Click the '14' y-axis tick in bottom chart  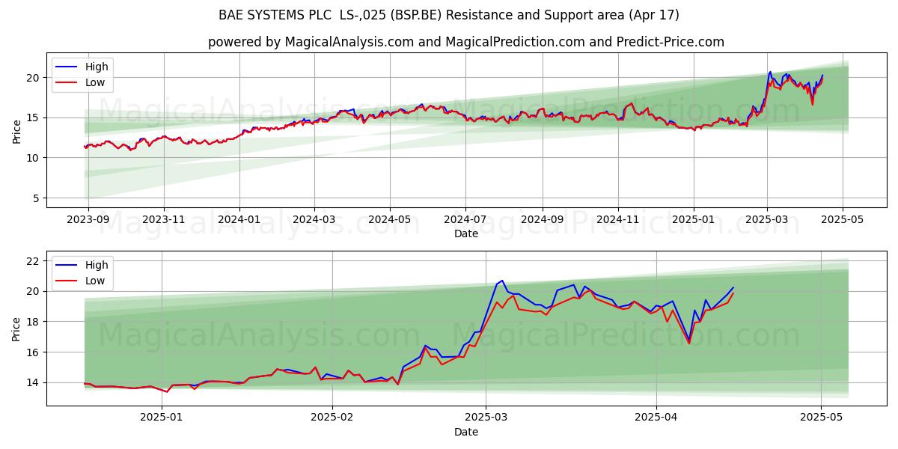(x=34, y=382)
